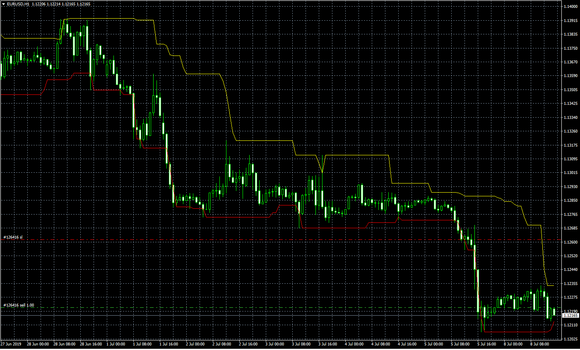The width and height of the screenshot is (580, 350).
Task: Click the 1.13260 price axis label
Action: 570,131
